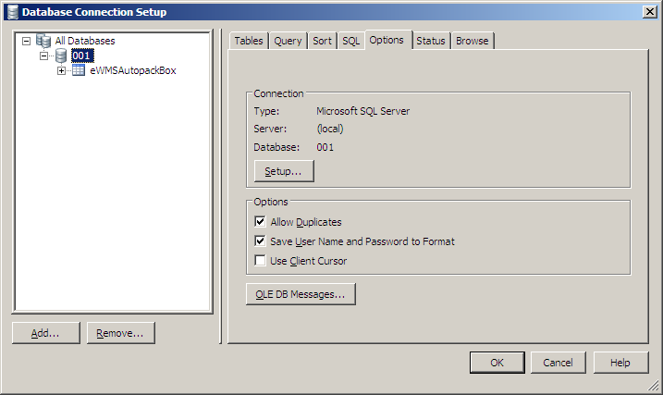Image resolution: width=663 pixels, height=395 pixels.
Task: Collapse the All Databases tree node
Action: (26, 41)
